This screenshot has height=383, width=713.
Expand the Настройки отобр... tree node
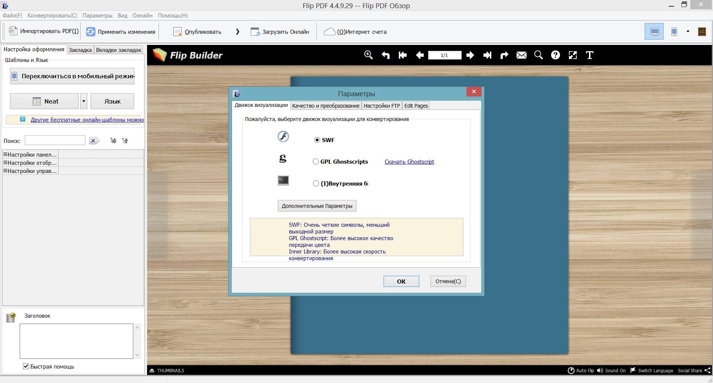(x=6, y=163)
